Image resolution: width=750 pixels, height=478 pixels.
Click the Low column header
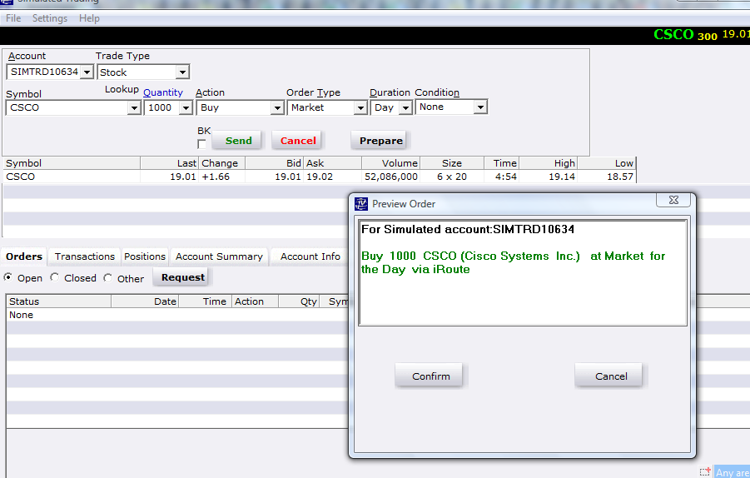[x=607, y=163]
